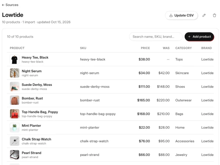The image size is (220, 165).
Task: Select the mint-planter value in SKU column
Action: pyautogui.click(x=90, y=127)
